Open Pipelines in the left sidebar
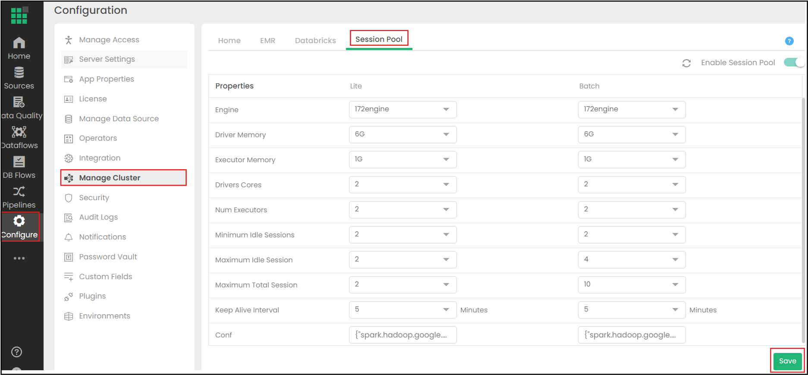This screenshot has height=375, width=808. (x=19, y=197)
